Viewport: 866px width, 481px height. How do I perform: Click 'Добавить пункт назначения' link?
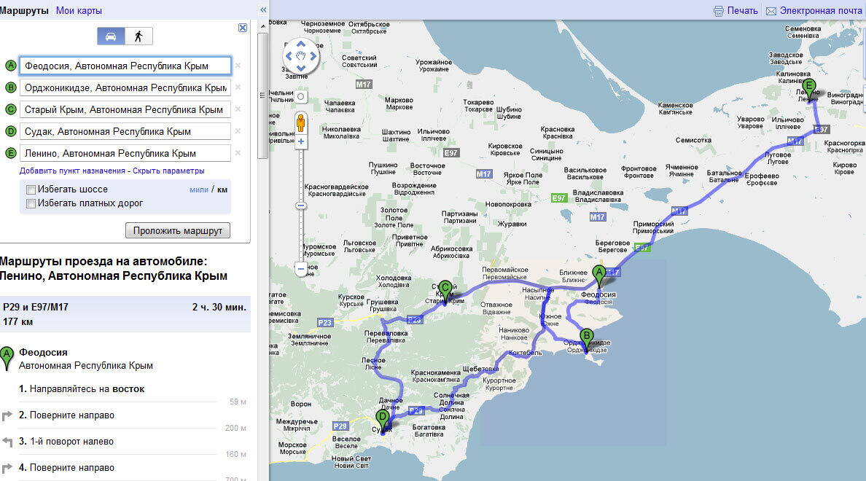pyautogui.click(x=72, y=171)
